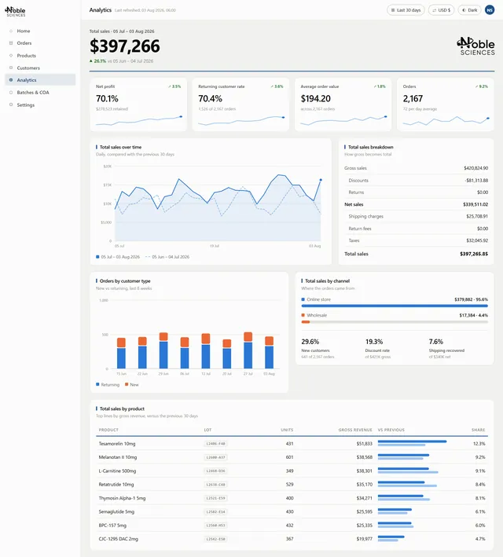Screen dimensions: 503x557
Task: Click the Discounts -$81,313.88 value
Action: point(476,181)
